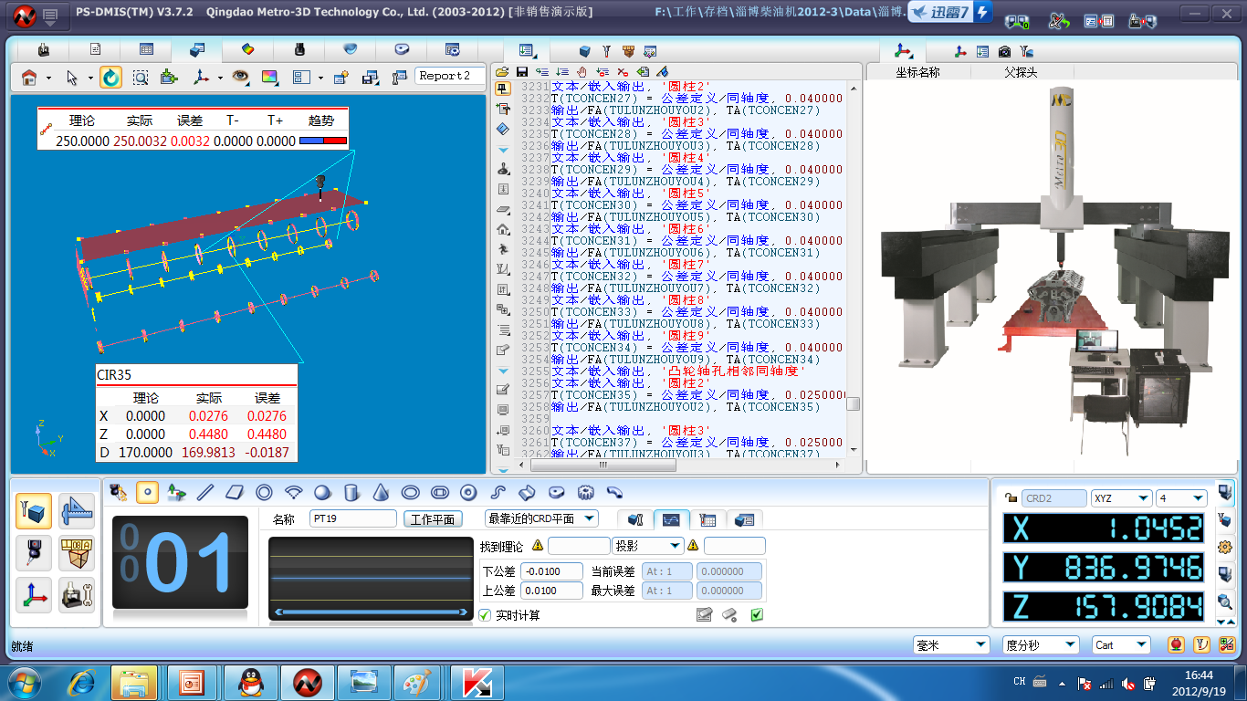
Task: Open the rainbow color display tool
Action: pos(269,78)
